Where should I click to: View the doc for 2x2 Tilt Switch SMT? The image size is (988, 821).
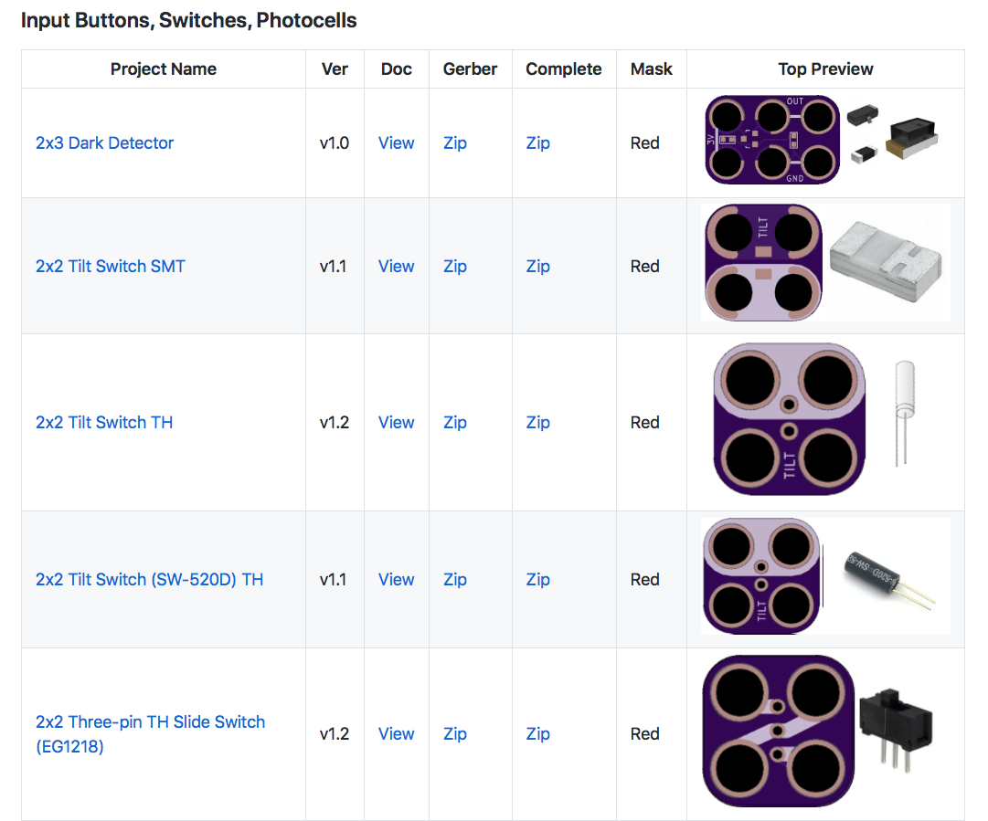pos(396,267)
